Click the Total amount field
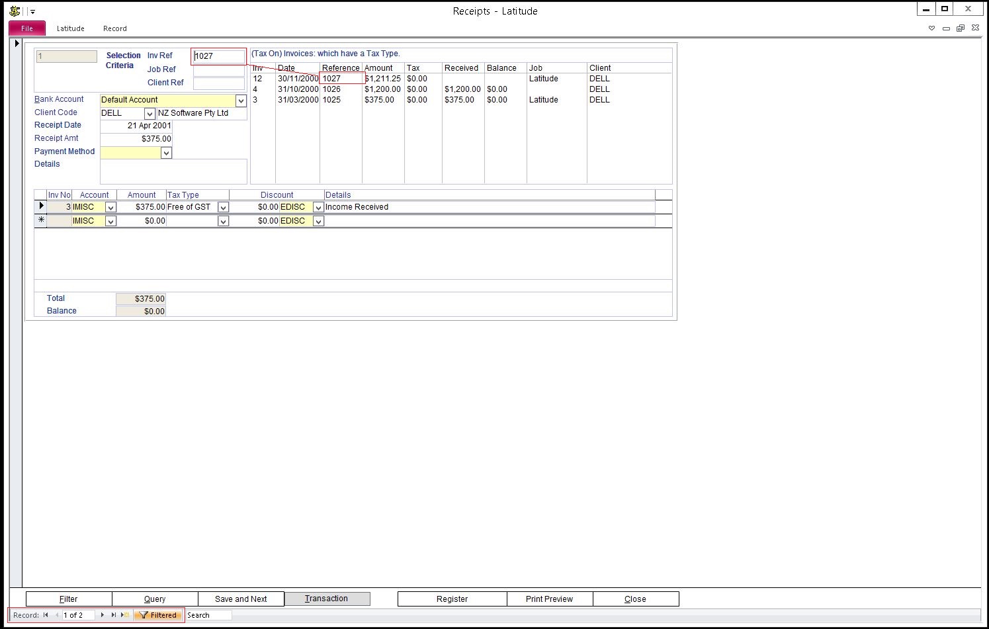This screenshot has height=629, width=989. click(141, 299)
